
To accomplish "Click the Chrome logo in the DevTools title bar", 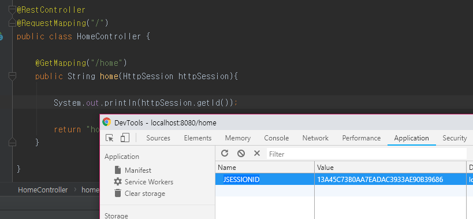I will coord(106,122).
